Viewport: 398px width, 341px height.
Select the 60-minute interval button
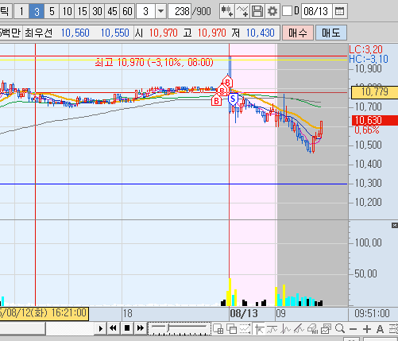click(x=127, y=11)
